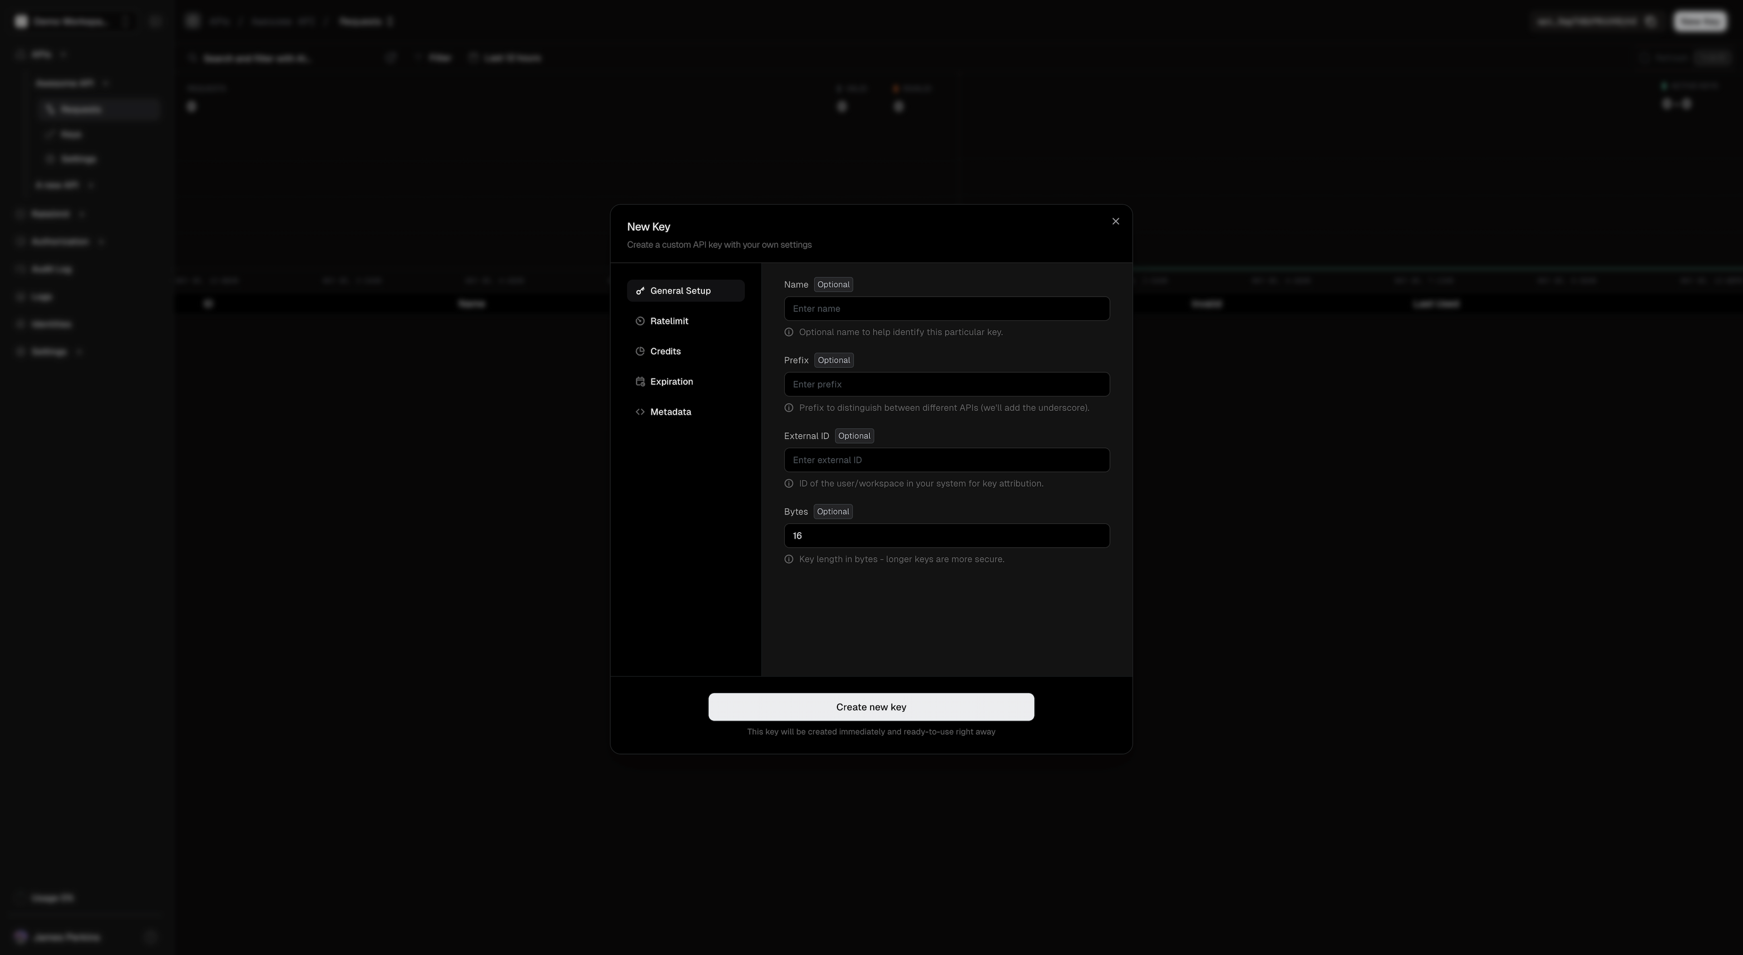Click the Bytes field showing 16

coord(946,536)
